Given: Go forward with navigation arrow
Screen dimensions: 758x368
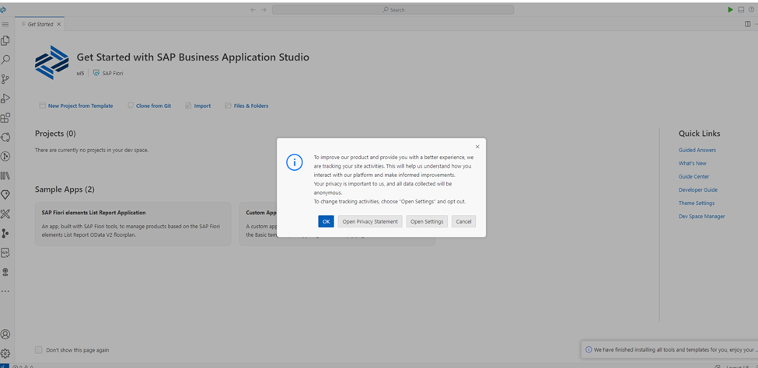Looking at the screenshot, I should coord(264,9).
